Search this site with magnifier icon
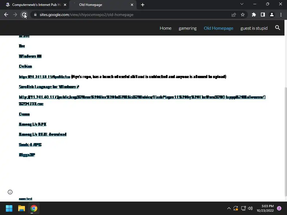Image resolution: width=287 pixels, height=215 pixels. click(x=277, y=28)
